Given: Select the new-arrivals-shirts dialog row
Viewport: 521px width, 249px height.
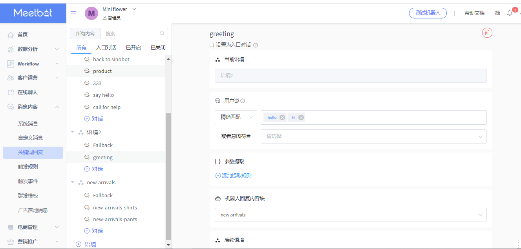Looking at the screenshot, I should point(116,207).
